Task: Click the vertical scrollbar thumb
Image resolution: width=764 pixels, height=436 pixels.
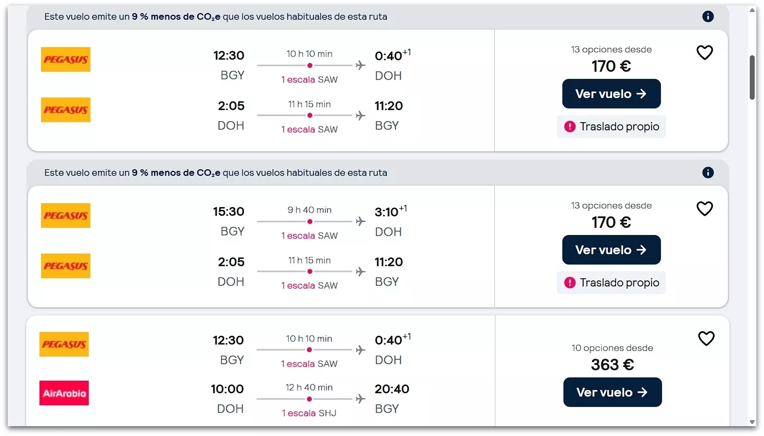Action: (752, 77)
